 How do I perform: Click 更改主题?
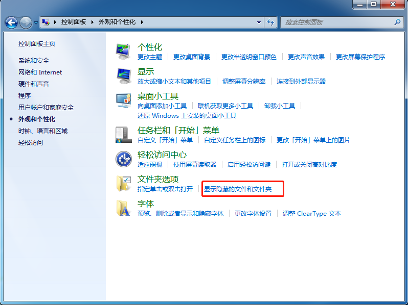coord(150,57)
